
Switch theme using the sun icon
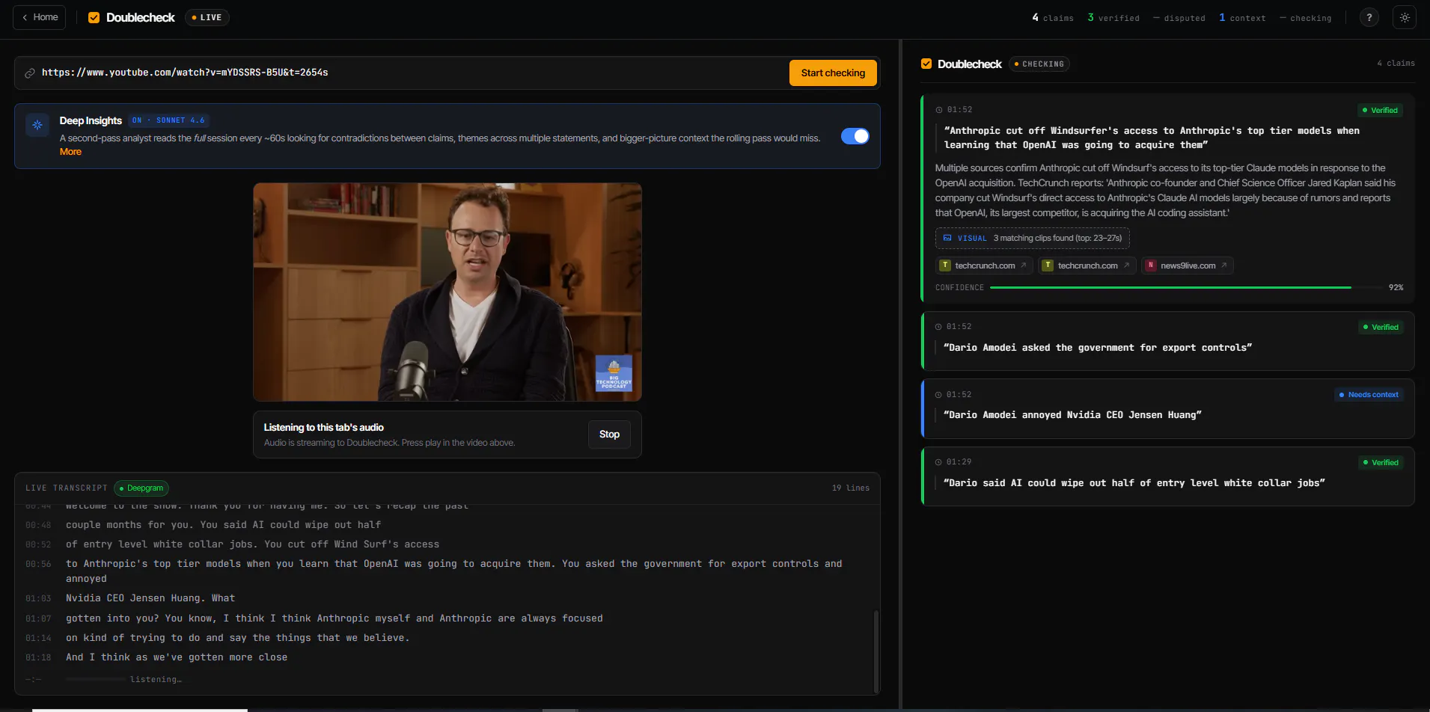(x=1405, y=17)
